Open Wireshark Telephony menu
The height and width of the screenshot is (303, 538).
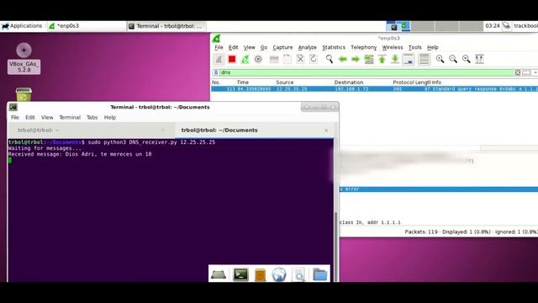pyautogui.click(x=363, y=47)
